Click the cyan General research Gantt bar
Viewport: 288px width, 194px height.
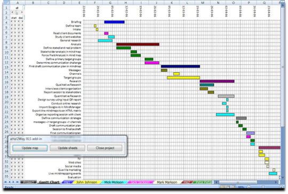[105, 41]
